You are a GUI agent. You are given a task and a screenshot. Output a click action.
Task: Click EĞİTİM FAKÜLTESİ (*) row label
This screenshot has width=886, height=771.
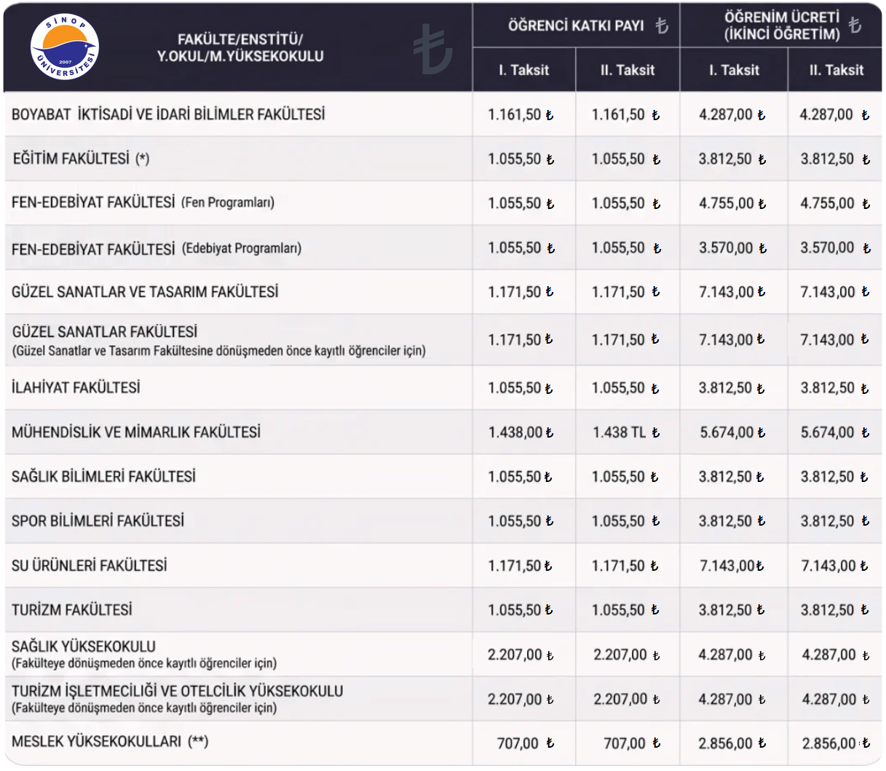(81, 159)
